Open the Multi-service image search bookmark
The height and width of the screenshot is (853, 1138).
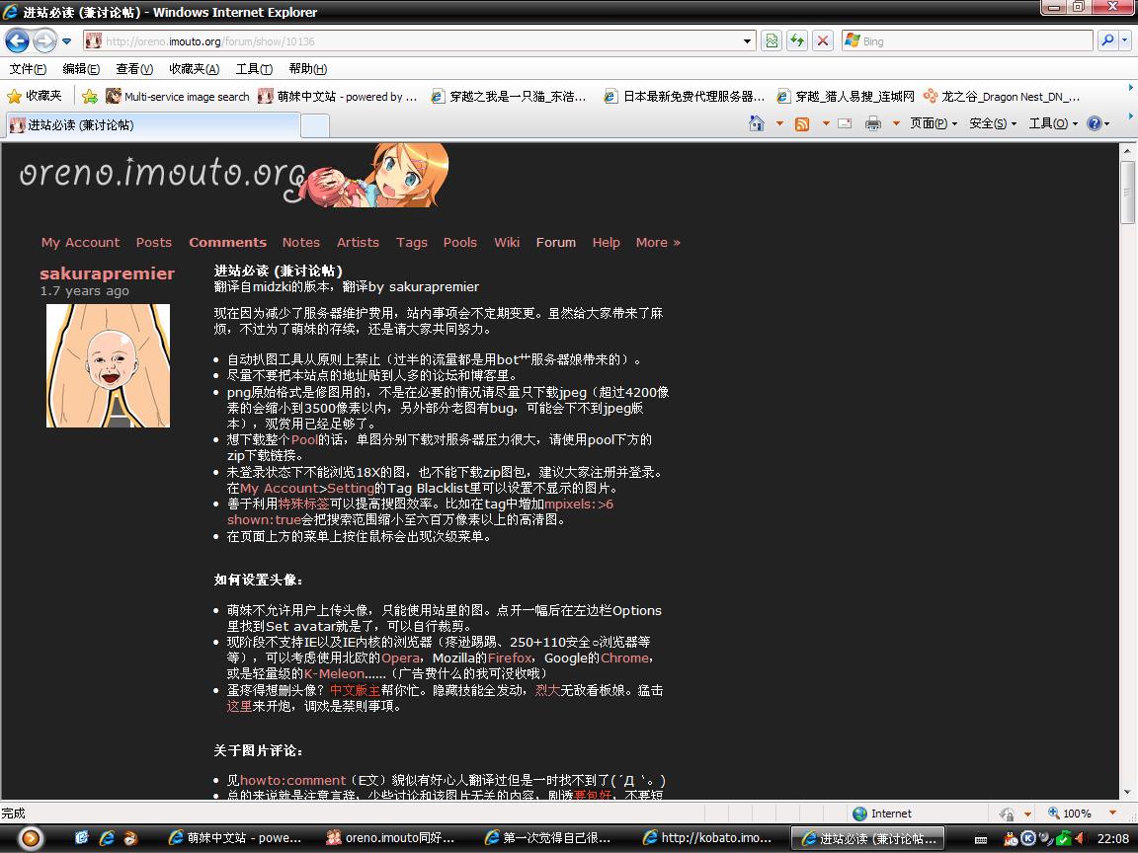(178, 96)
